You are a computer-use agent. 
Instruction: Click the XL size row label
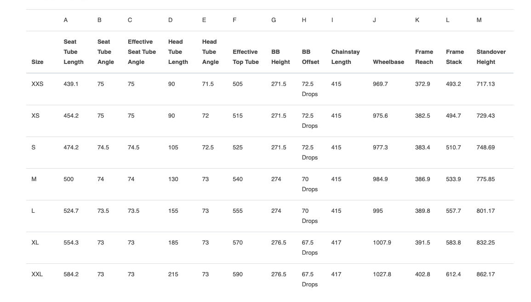point(35,243)
